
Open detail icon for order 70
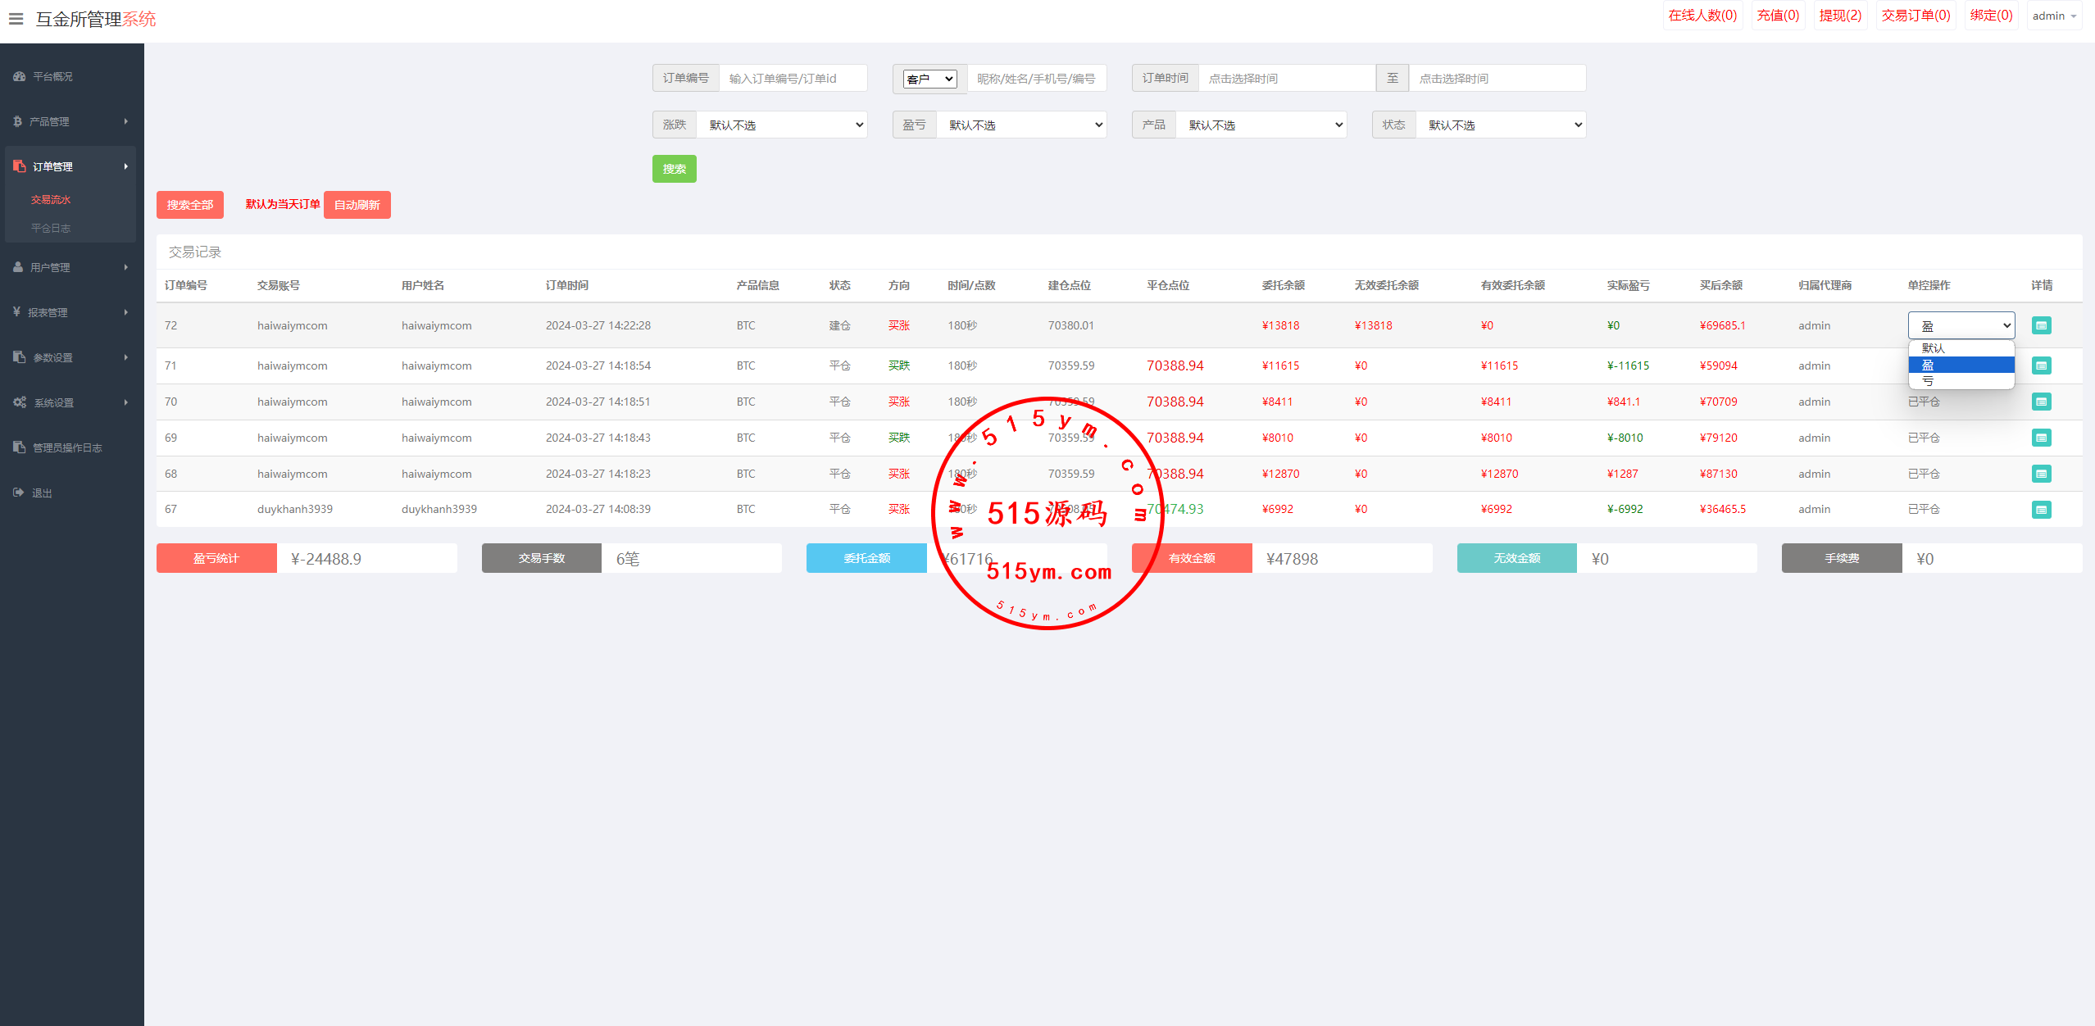2041,402
